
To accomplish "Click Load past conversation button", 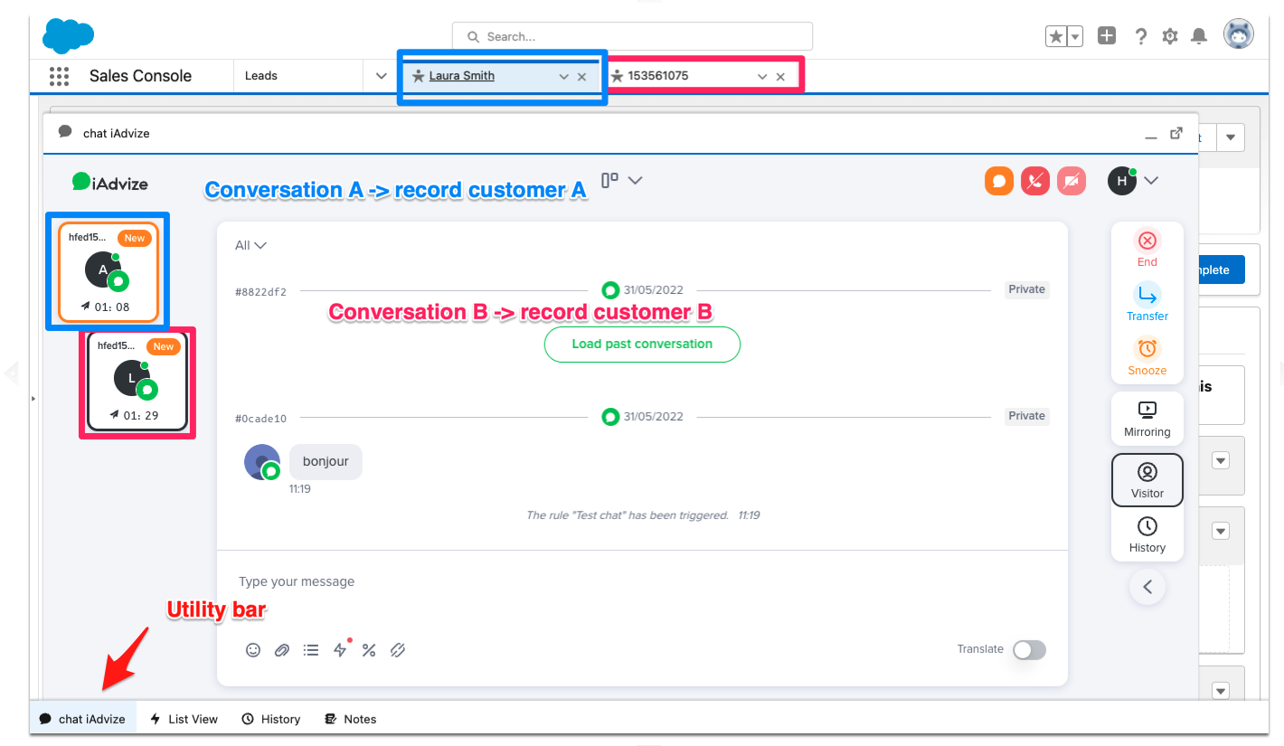I will pos(642,345).
